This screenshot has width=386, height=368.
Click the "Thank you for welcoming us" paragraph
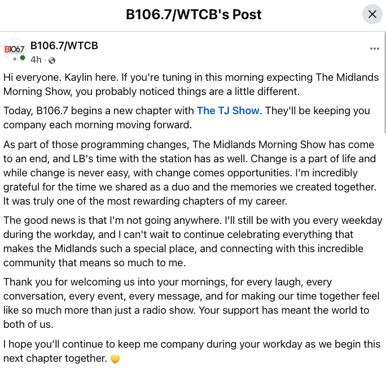pyautogui.click(x=191, y=303)
